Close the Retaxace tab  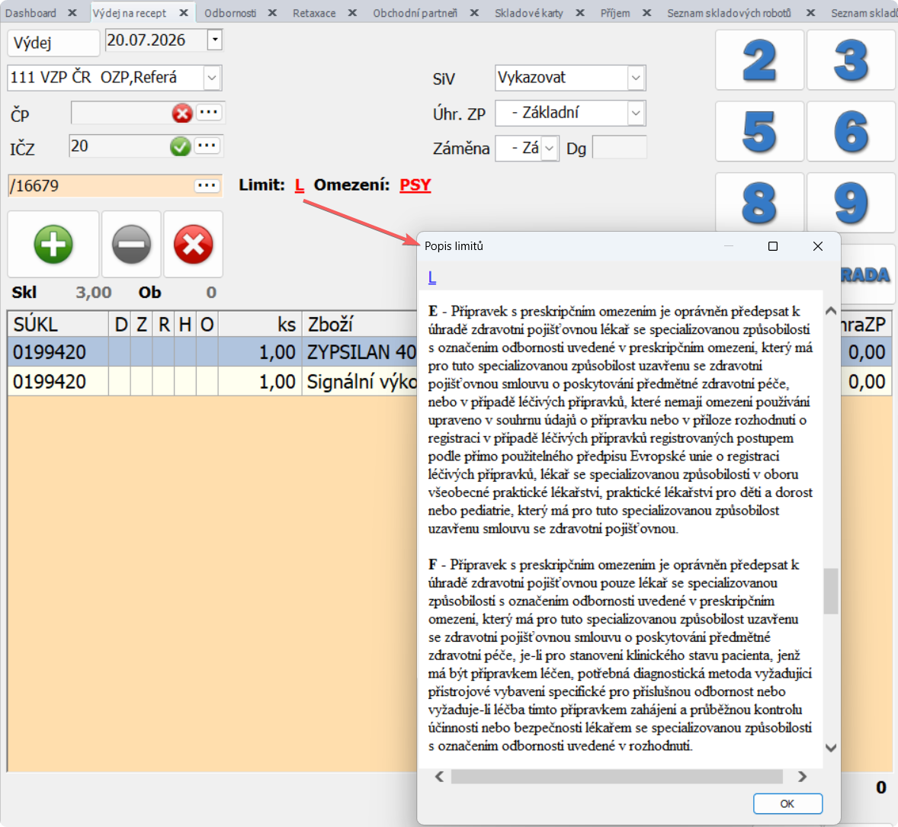click(x=352, y=13)
